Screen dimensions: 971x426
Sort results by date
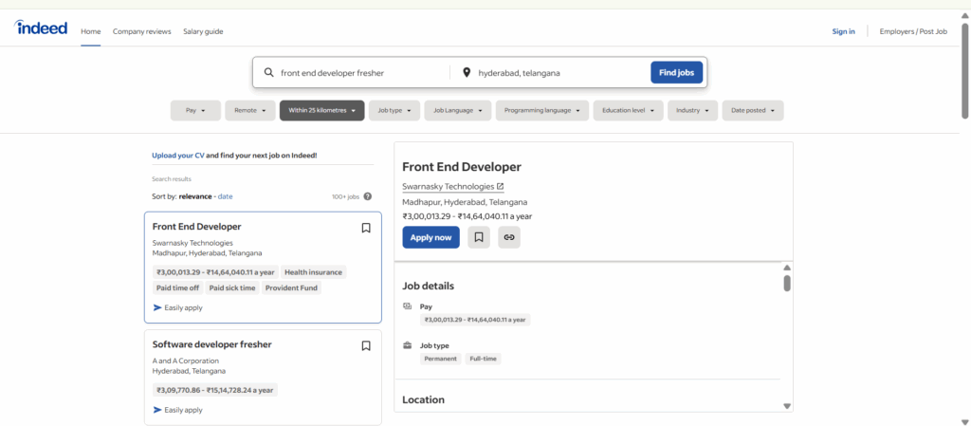[x=225, y=196]
